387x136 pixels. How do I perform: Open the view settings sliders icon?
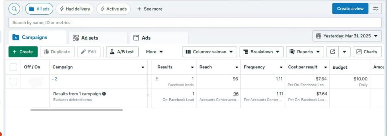pos(376,9)
